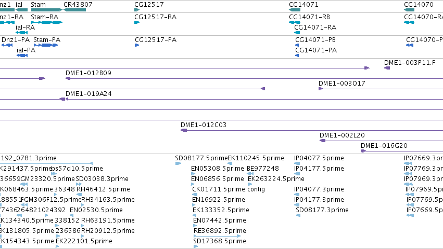443x249 pixels.
Task: Select the IP04077.5prime EST glyph
Action: coord(297,163)
